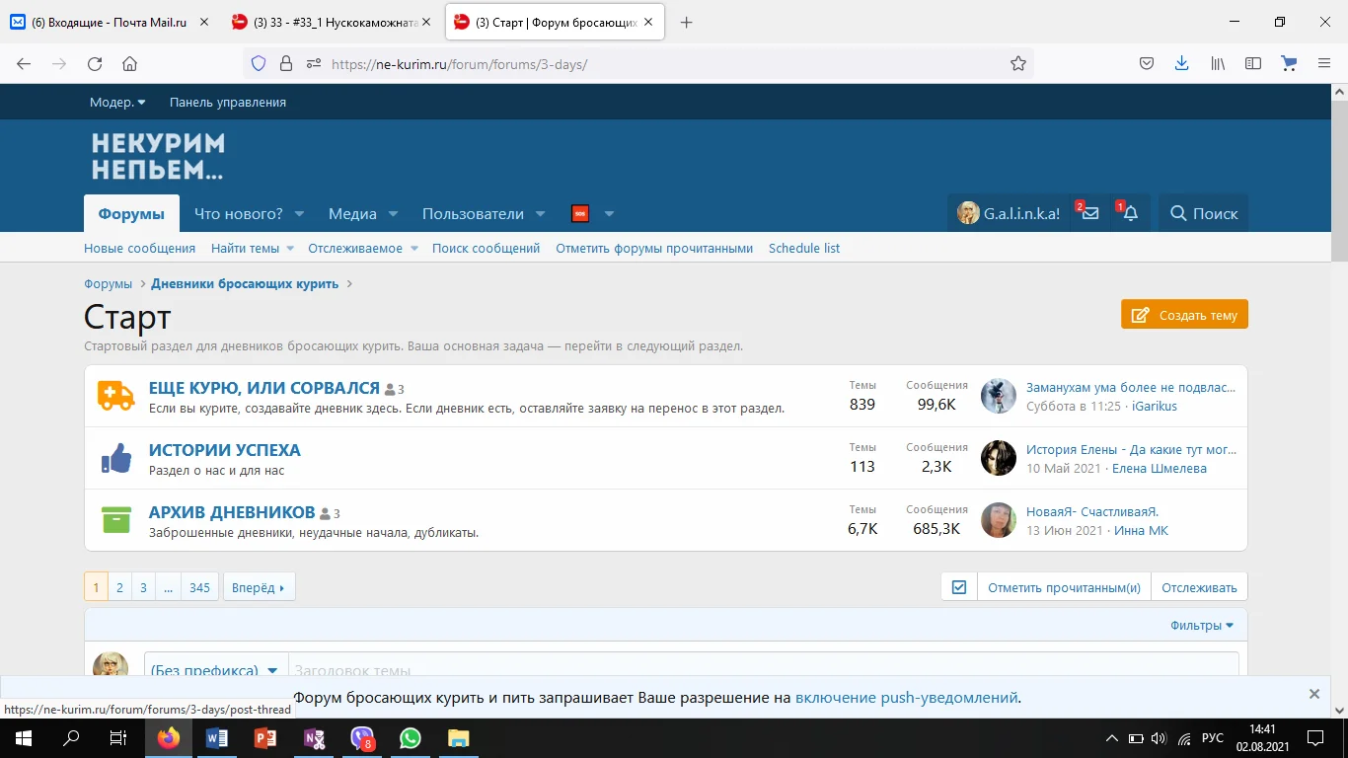This screenshot has width=1348, height=758.
Task: Open Windows taskbar search
Action: point(71,738)
